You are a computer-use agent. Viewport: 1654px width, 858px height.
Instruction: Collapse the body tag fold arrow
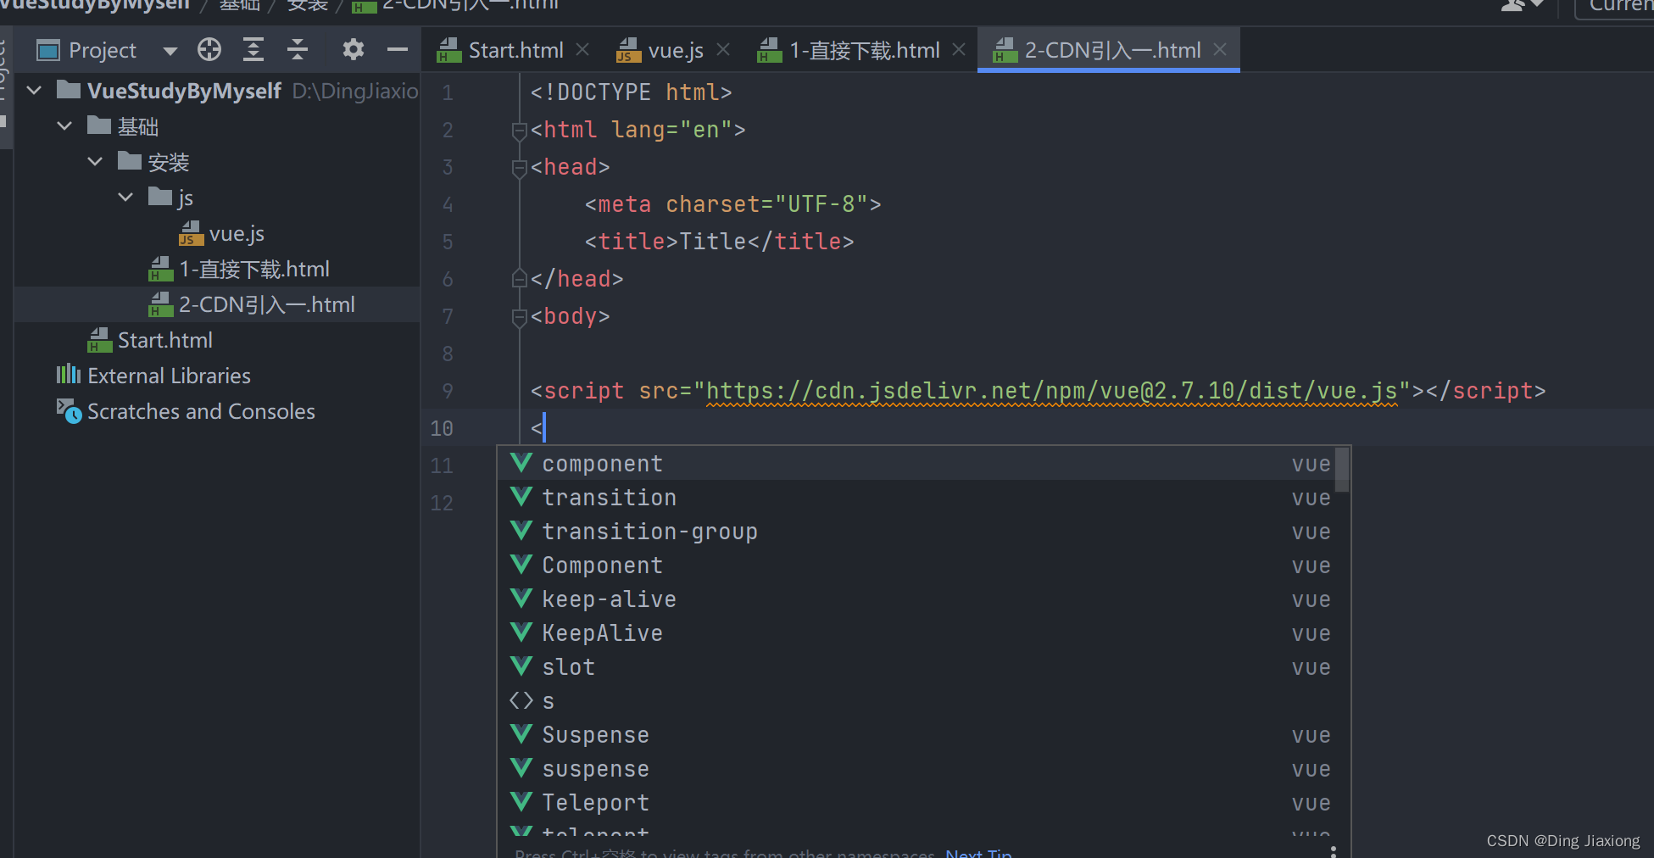(x=518, y=317)
